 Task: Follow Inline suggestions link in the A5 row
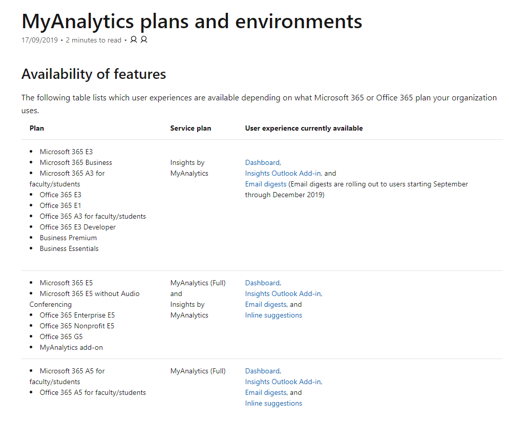273,403
